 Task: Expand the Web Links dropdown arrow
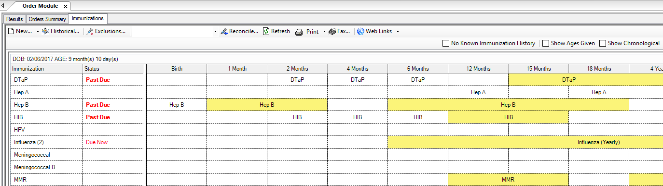pos(398,32)
